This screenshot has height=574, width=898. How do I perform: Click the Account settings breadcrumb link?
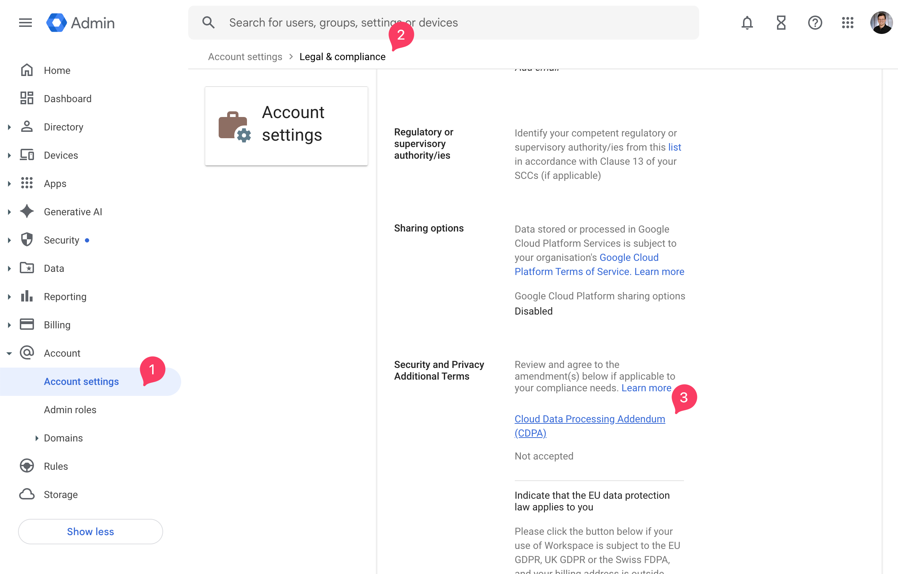click(245, 57)
